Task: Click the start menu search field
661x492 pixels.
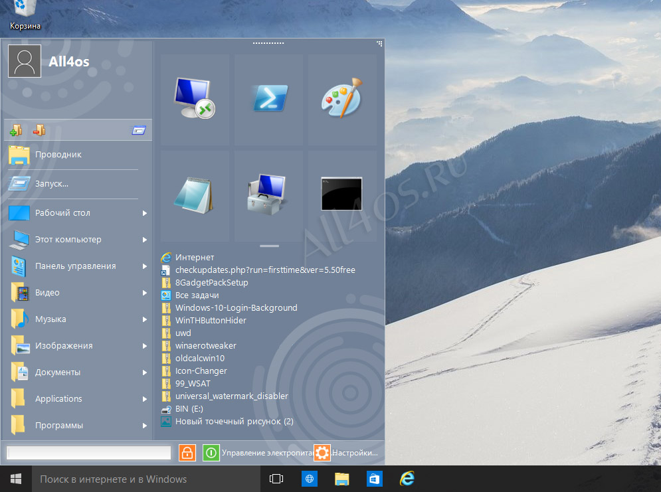Action: click(x=88, y=453)
